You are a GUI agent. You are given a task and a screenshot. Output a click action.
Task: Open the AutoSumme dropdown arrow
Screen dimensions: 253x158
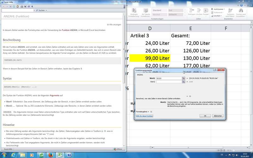224,9
